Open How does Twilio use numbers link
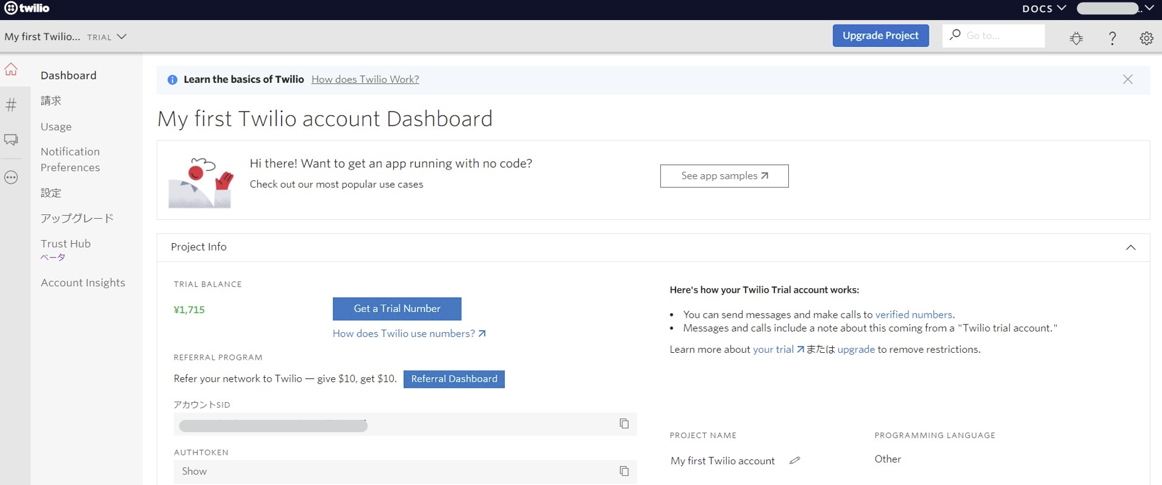This screenshot has height=485, width=1162. pos(409,333)
